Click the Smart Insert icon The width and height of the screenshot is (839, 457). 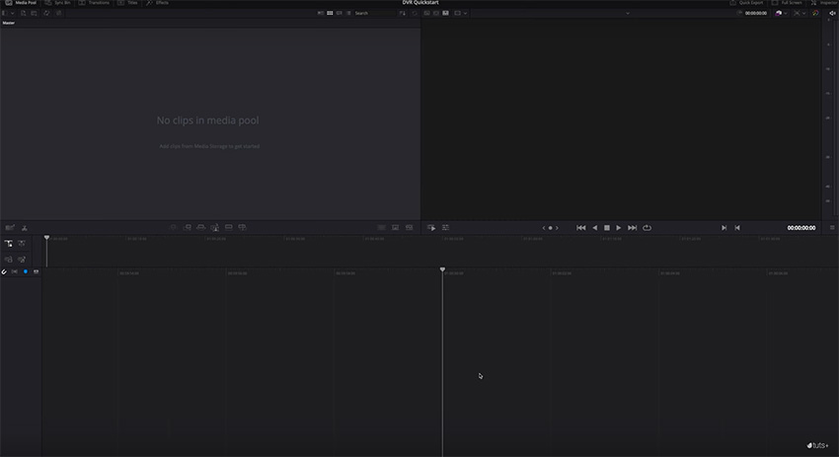point(173,227)
